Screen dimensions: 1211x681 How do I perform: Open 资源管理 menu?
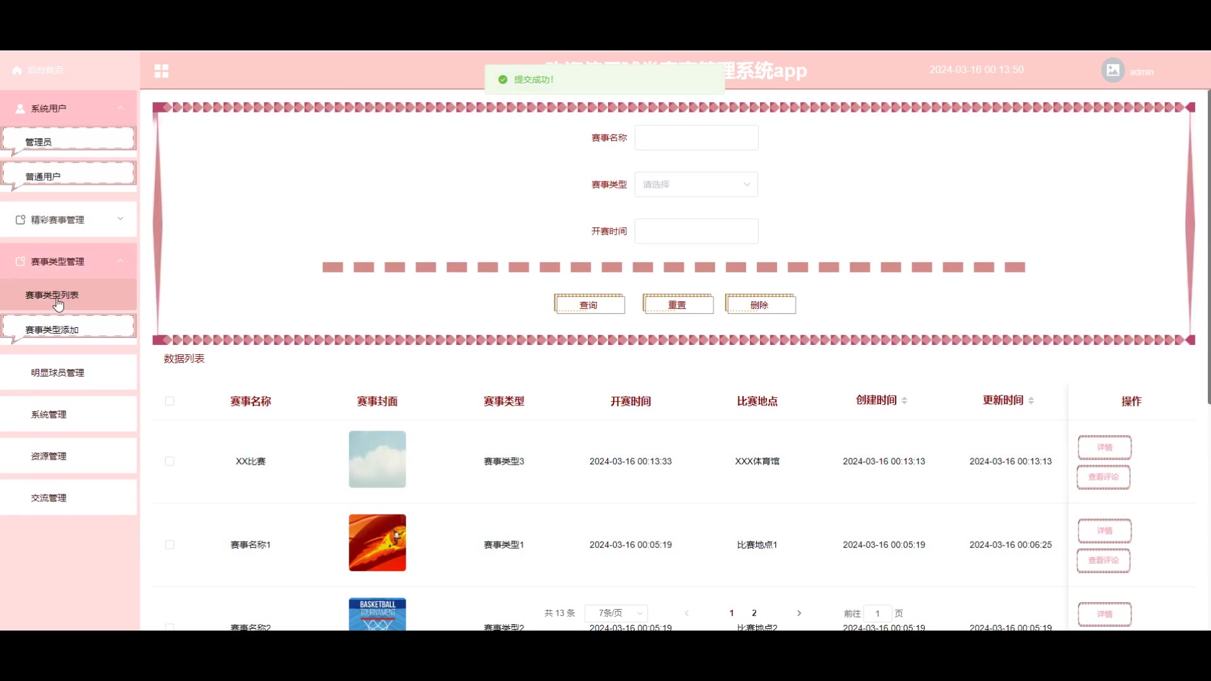[x=68, y=456]
